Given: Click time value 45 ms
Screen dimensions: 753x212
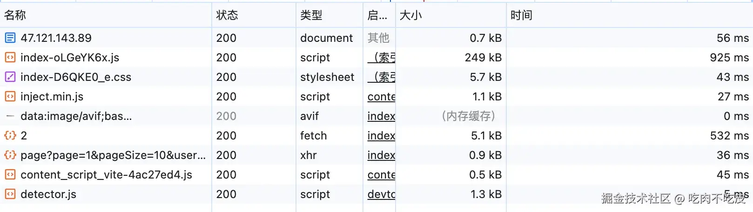Looking at the screenshot, I should pos(733,174).
